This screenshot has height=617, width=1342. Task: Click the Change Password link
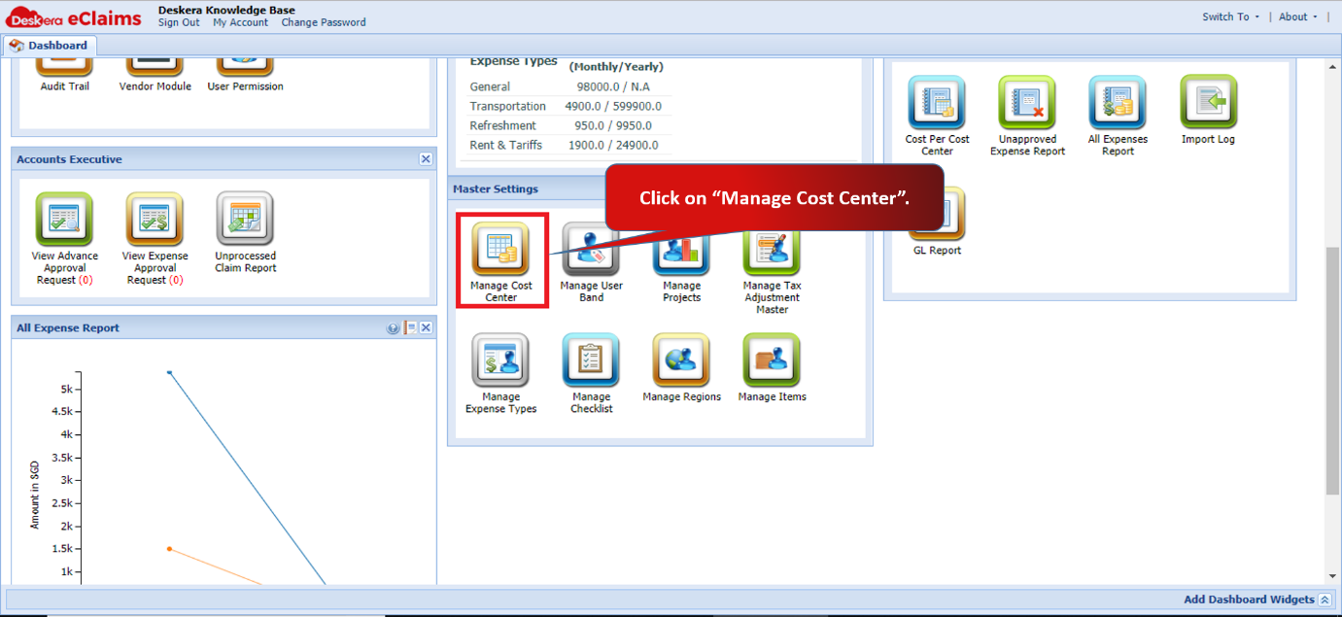(x=324, y=22)
